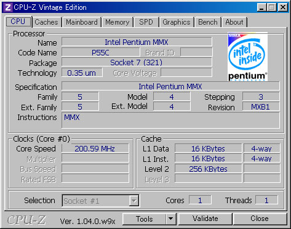Click the L1 Data 4-way associativity

(261, 148)
